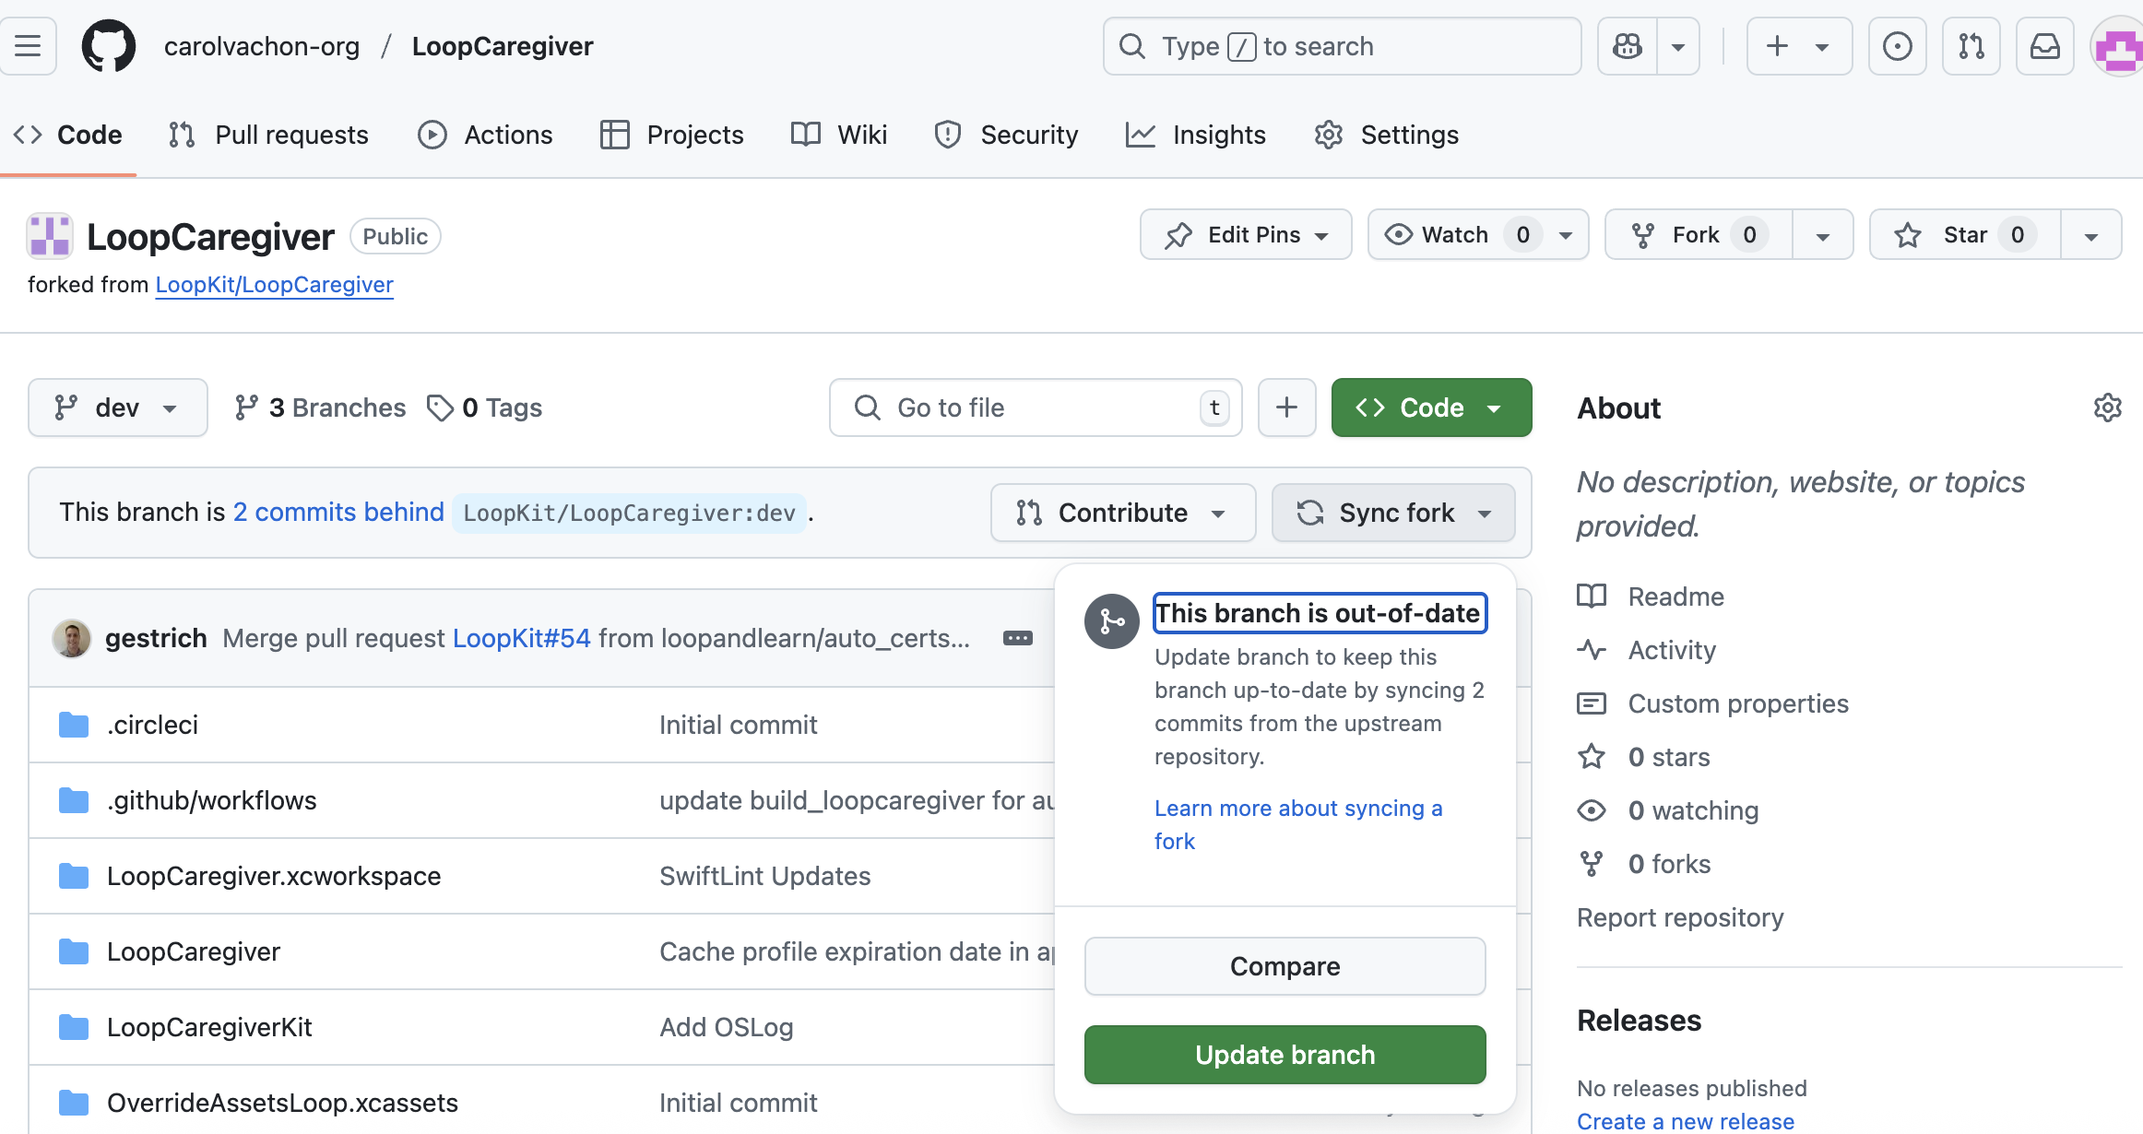Open the carolvachon-org organization link

tap(262, 46)
